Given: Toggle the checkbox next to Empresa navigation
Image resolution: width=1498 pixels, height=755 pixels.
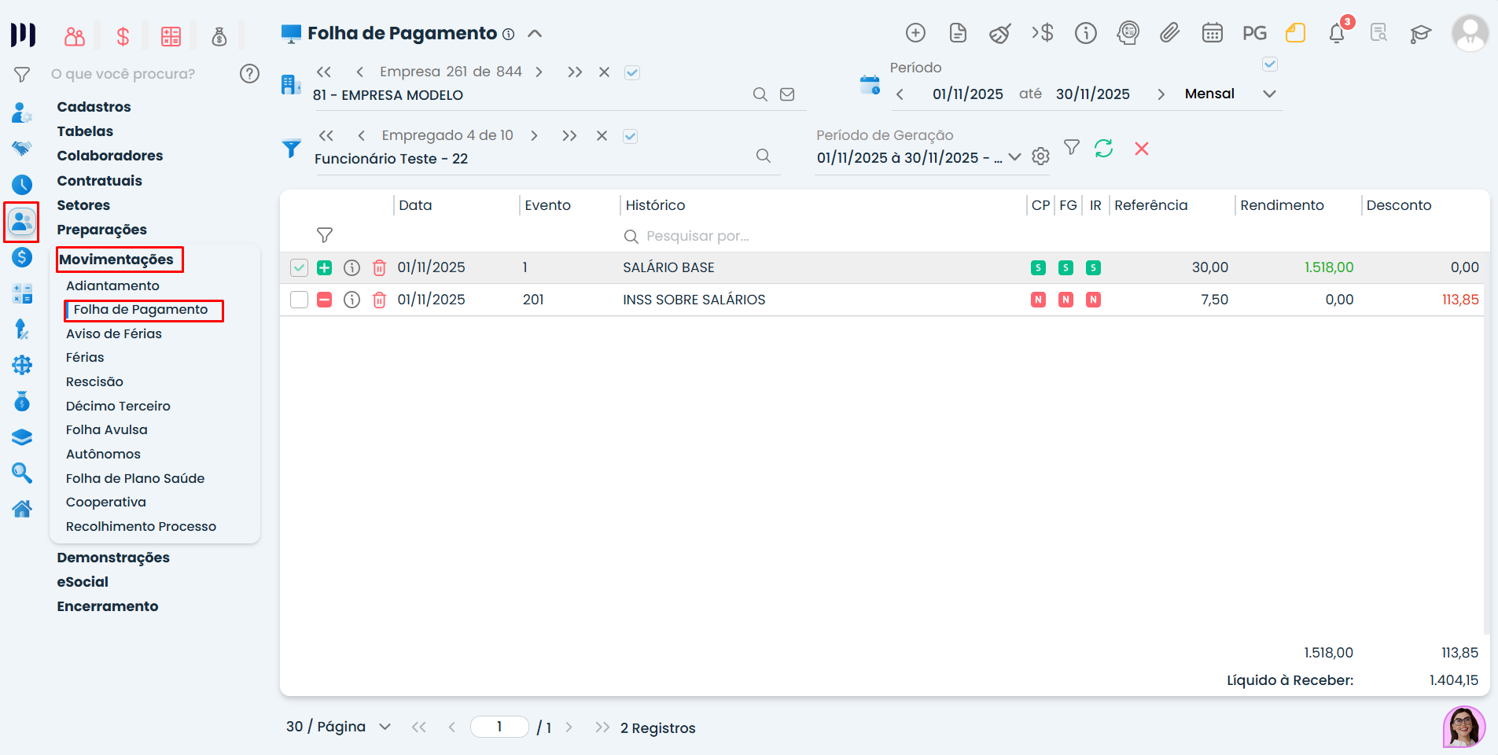Looking at the screenshot, I should [631, 72].
